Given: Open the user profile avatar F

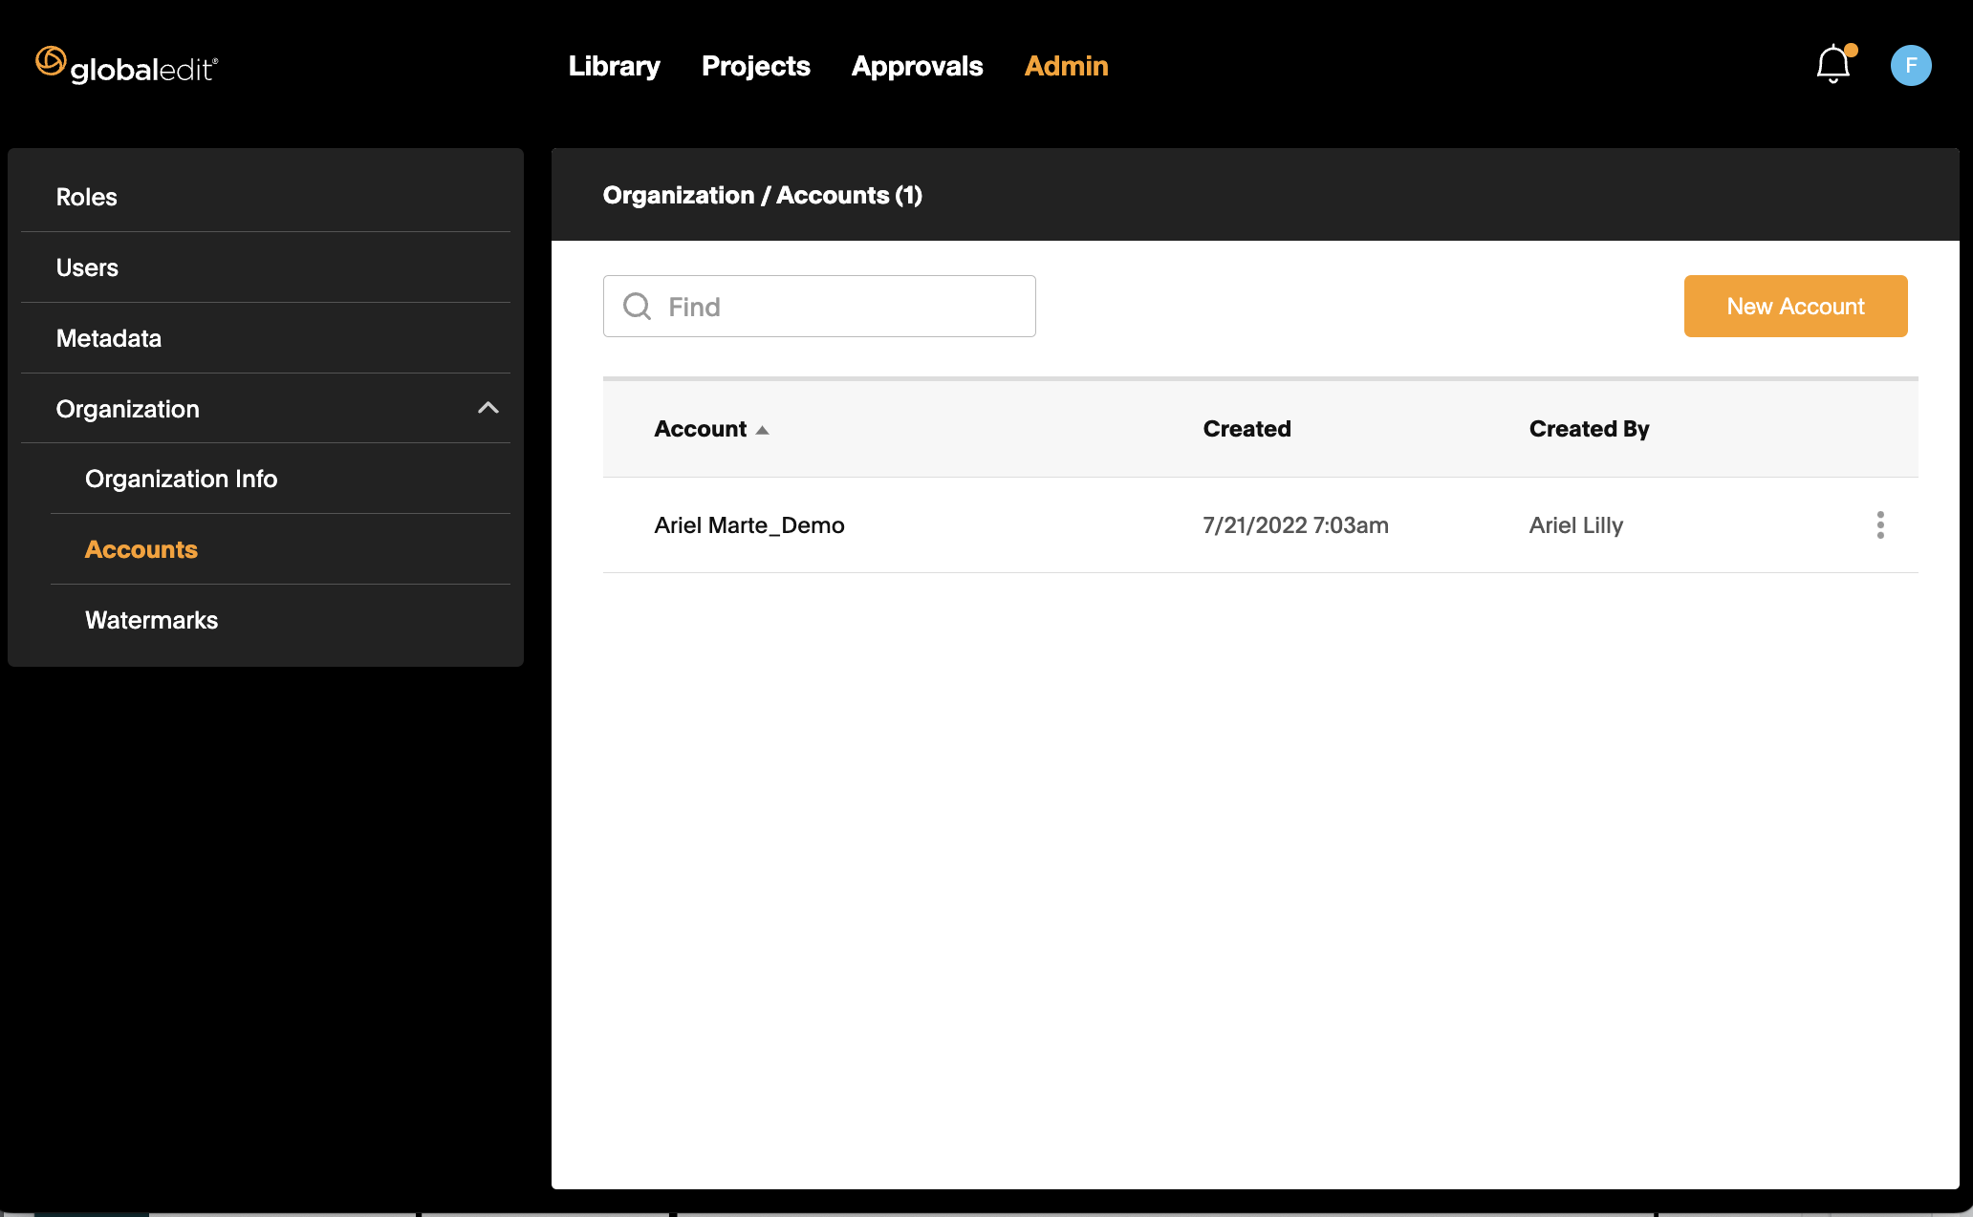Looking at the screenshot, I should pos(1911,66).
